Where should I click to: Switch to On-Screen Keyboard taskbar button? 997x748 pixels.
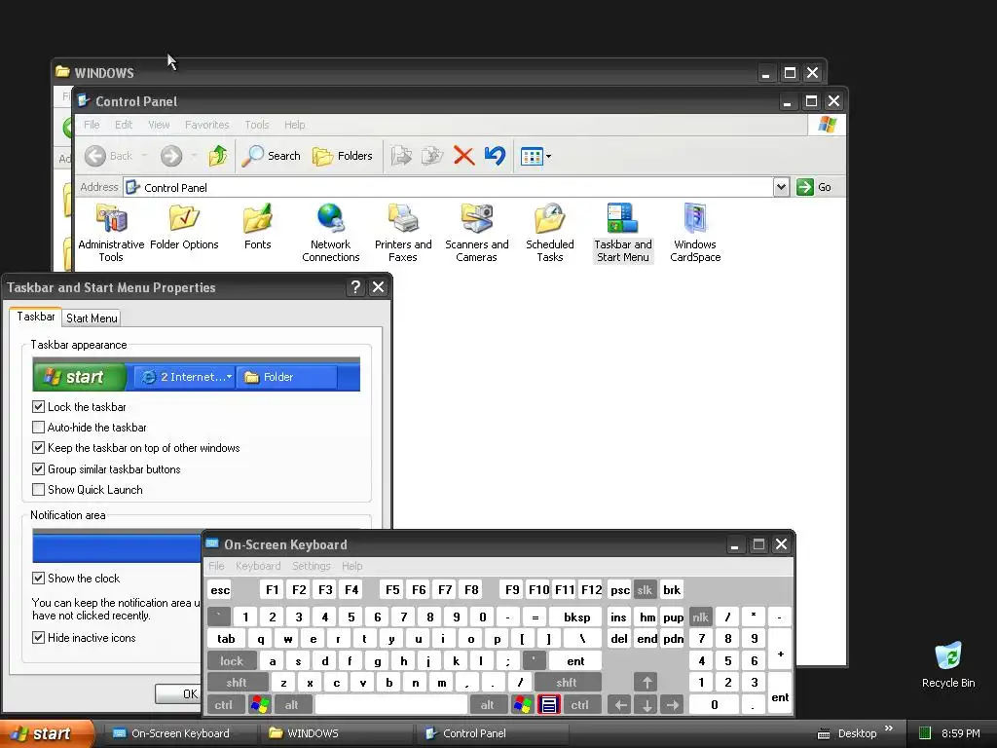click(x=180, y=733)
